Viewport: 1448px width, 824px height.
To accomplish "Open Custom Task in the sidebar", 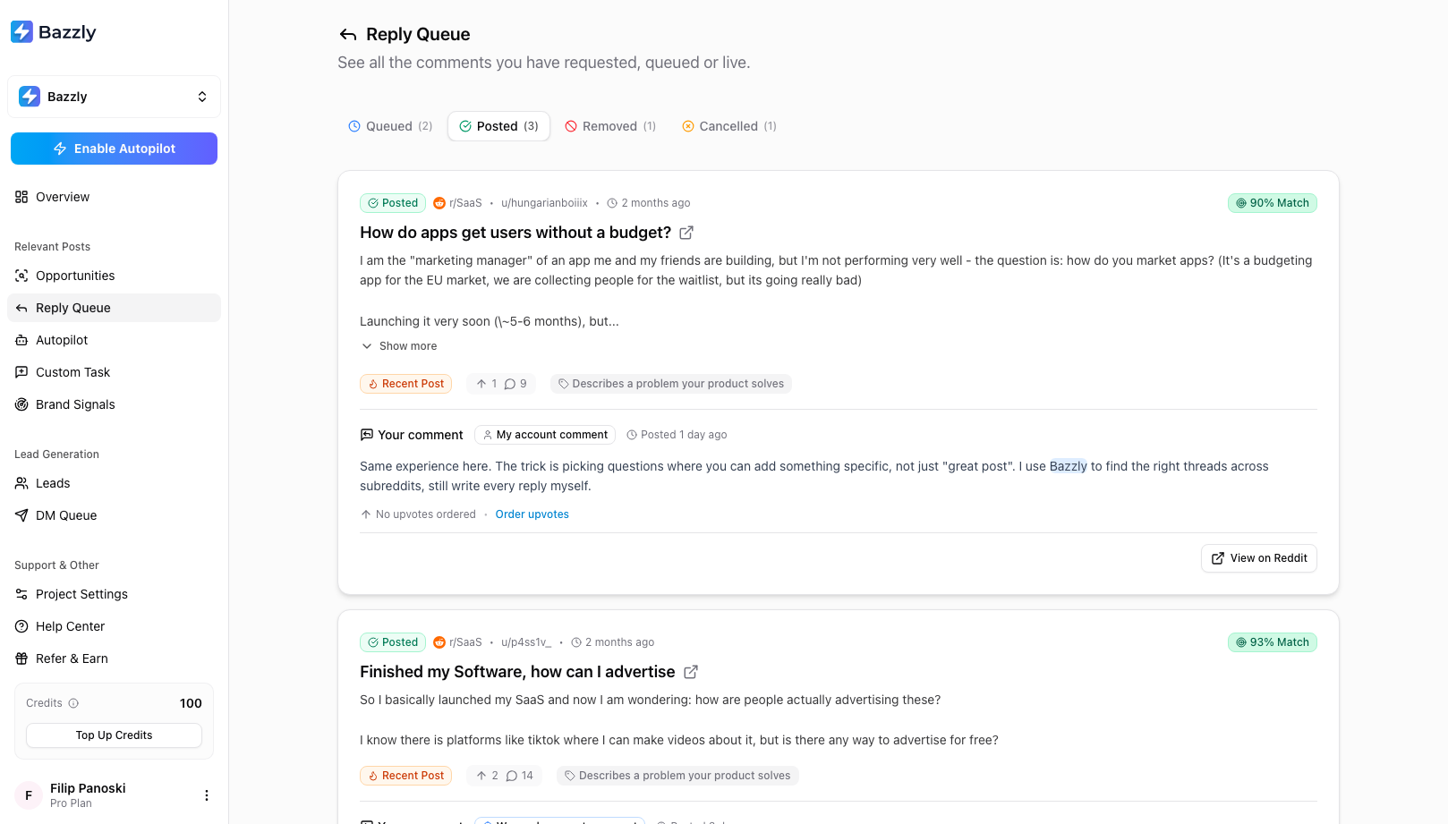I will [x=114, y=372].
